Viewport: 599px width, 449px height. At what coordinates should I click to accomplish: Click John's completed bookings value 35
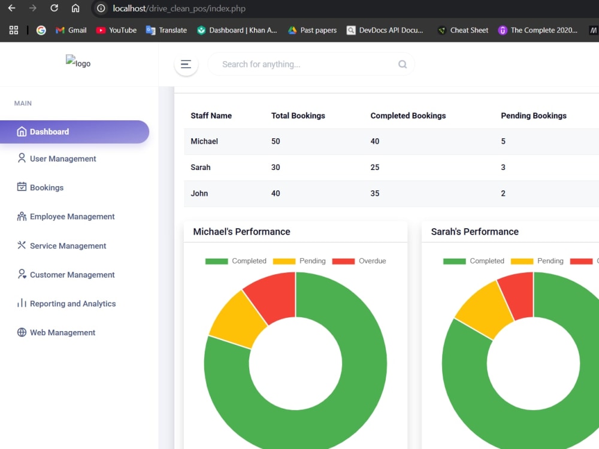(375, 193)
